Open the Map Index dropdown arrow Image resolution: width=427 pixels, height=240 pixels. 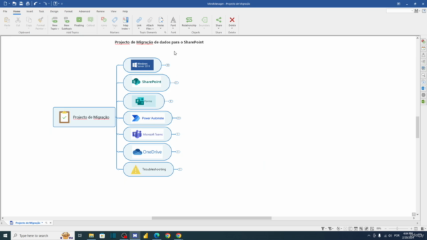click(129, 29)
